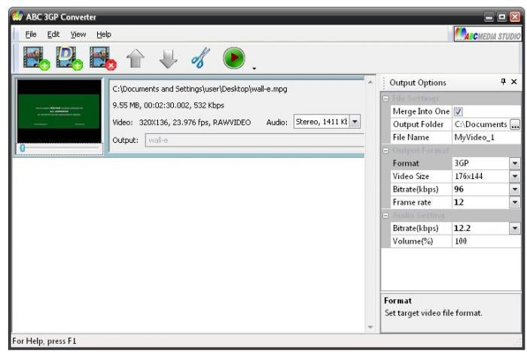Open the Frame rate dropdown showing 12
Viewport: 527px width, 352px height.
point(514,202)
